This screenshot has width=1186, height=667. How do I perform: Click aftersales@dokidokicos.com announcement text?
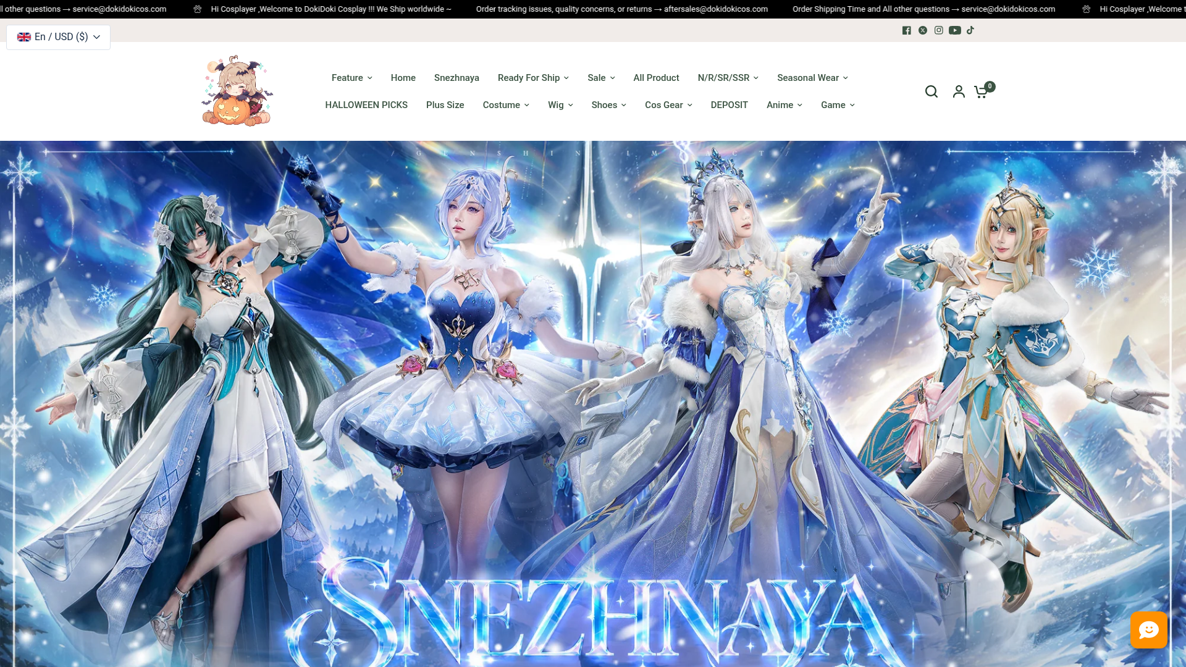coord(716,9)
